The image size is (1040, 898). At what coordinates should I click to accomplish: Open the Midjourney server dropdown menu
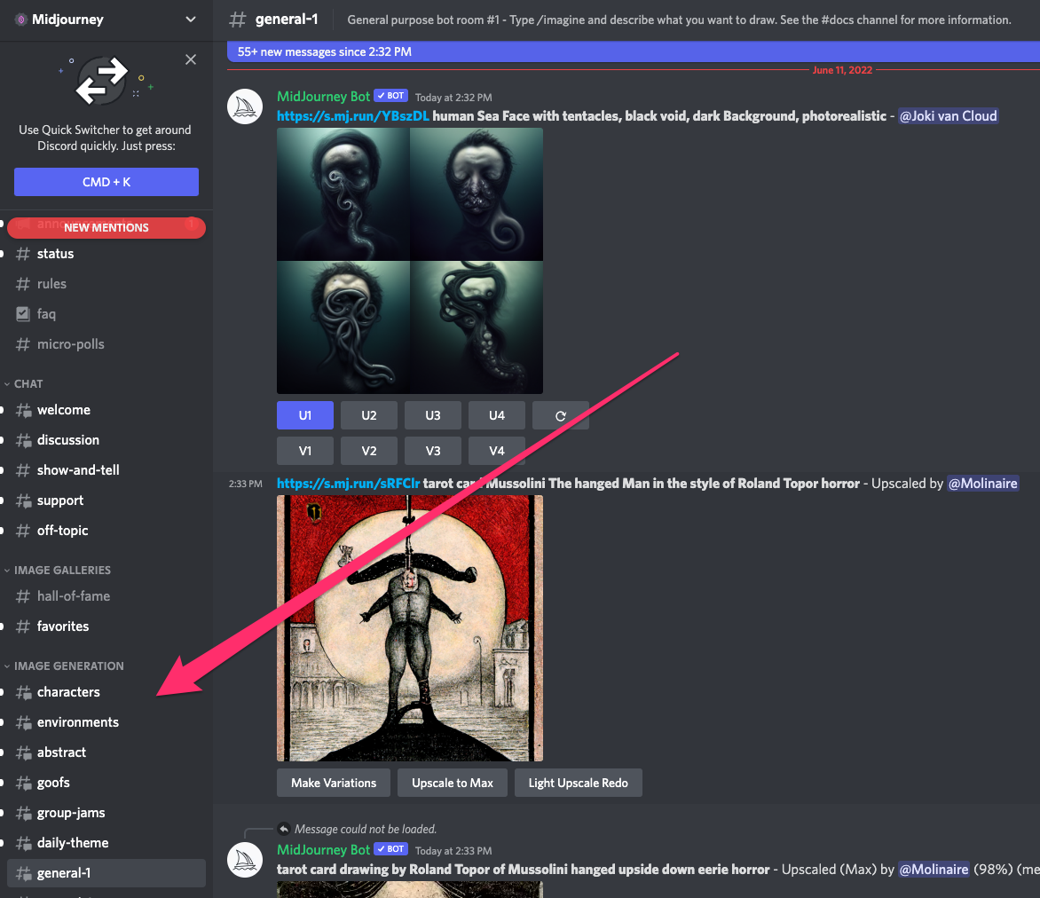coord(191,20)
